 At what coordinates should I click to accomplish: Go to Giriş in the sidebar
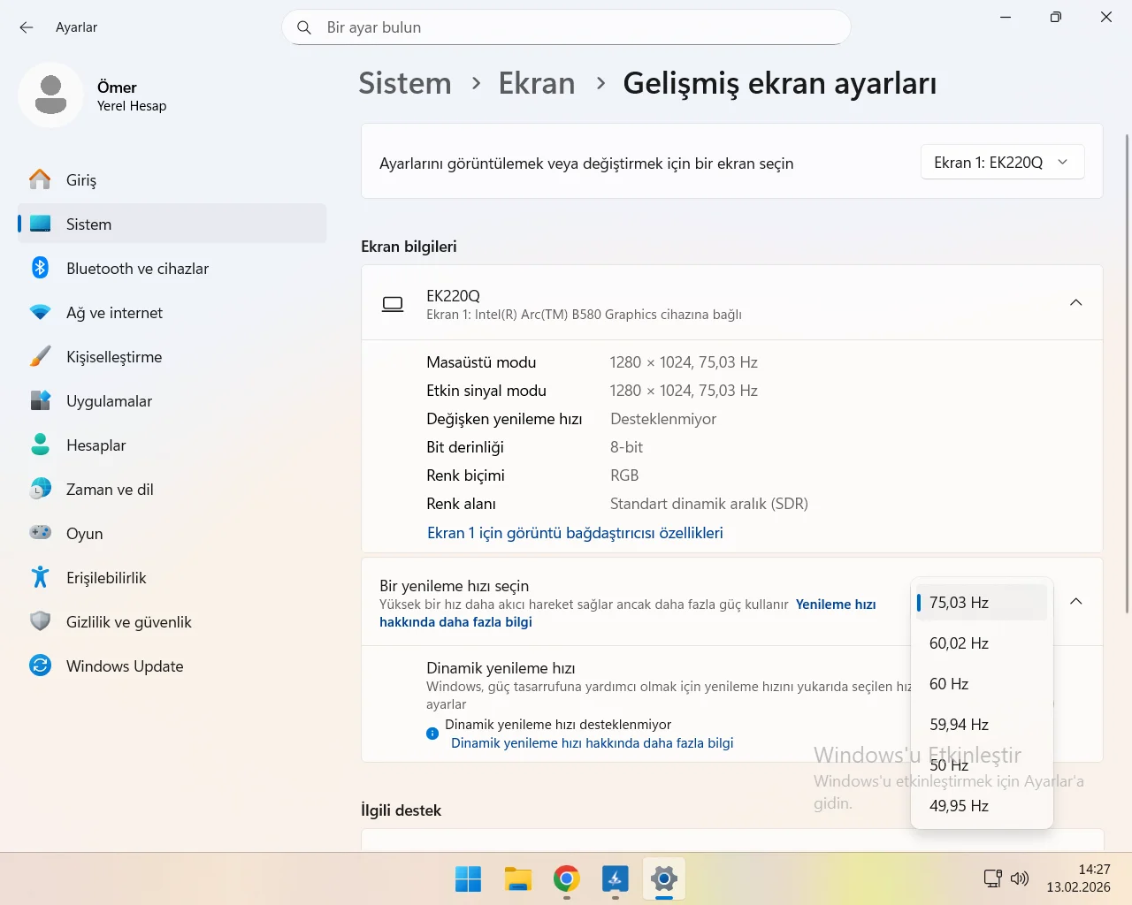click(x=172, y=179)
